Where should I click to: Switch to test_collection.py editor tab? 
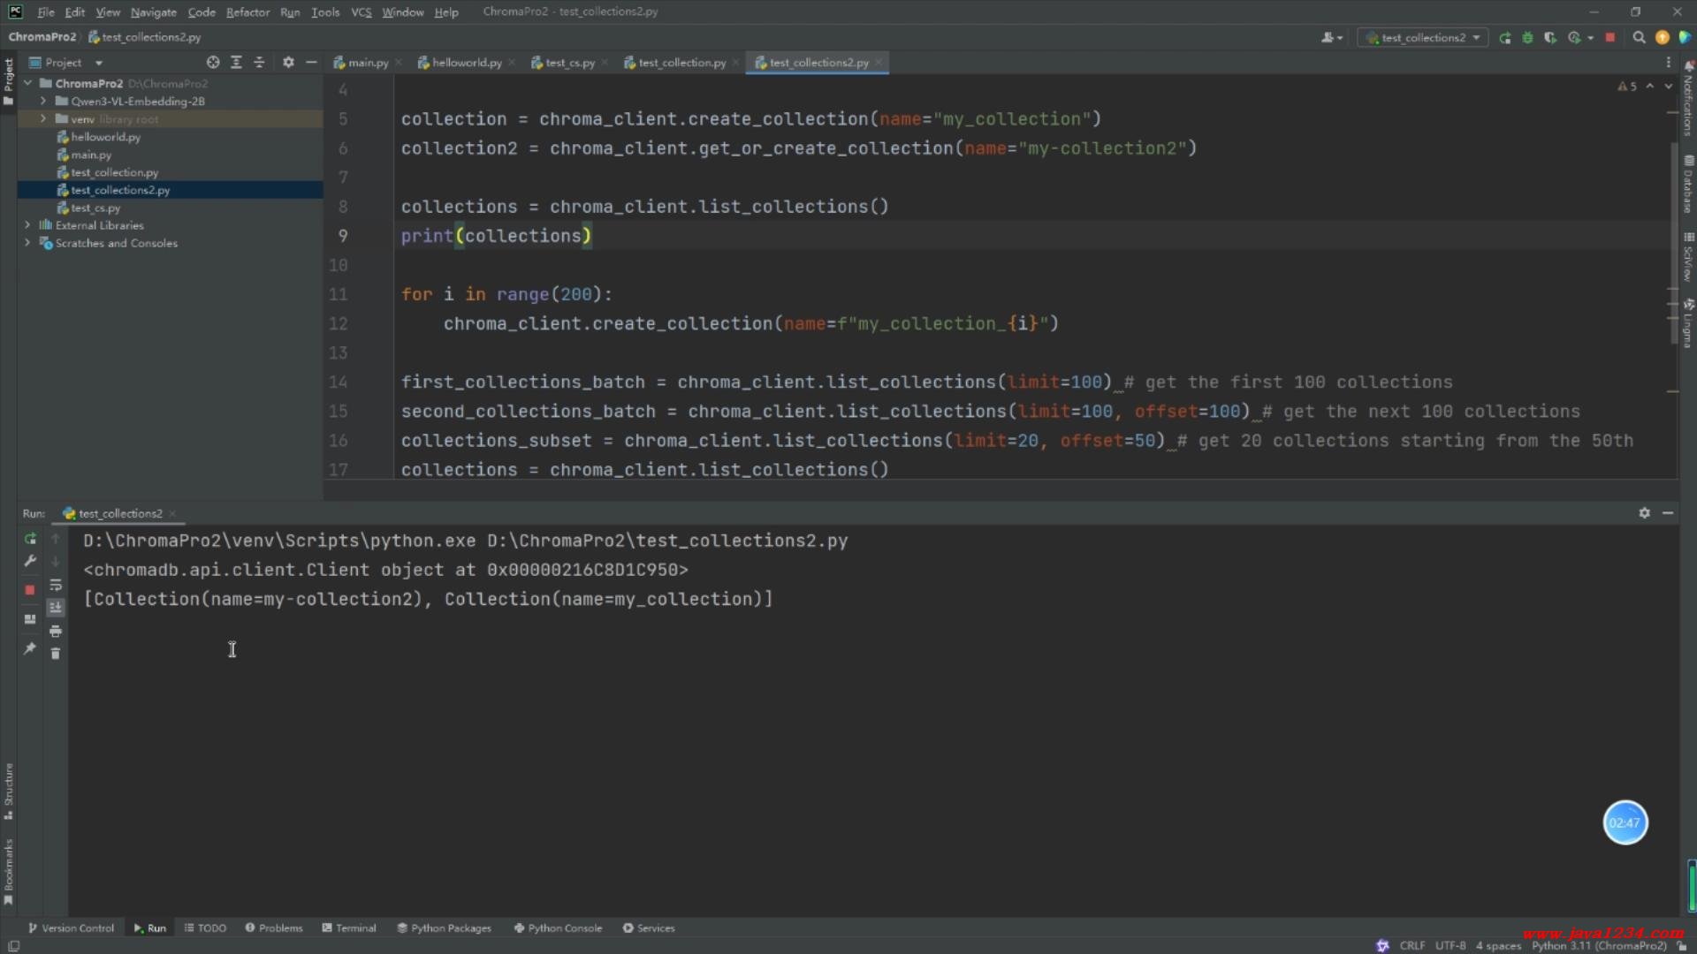click(681, 63)
